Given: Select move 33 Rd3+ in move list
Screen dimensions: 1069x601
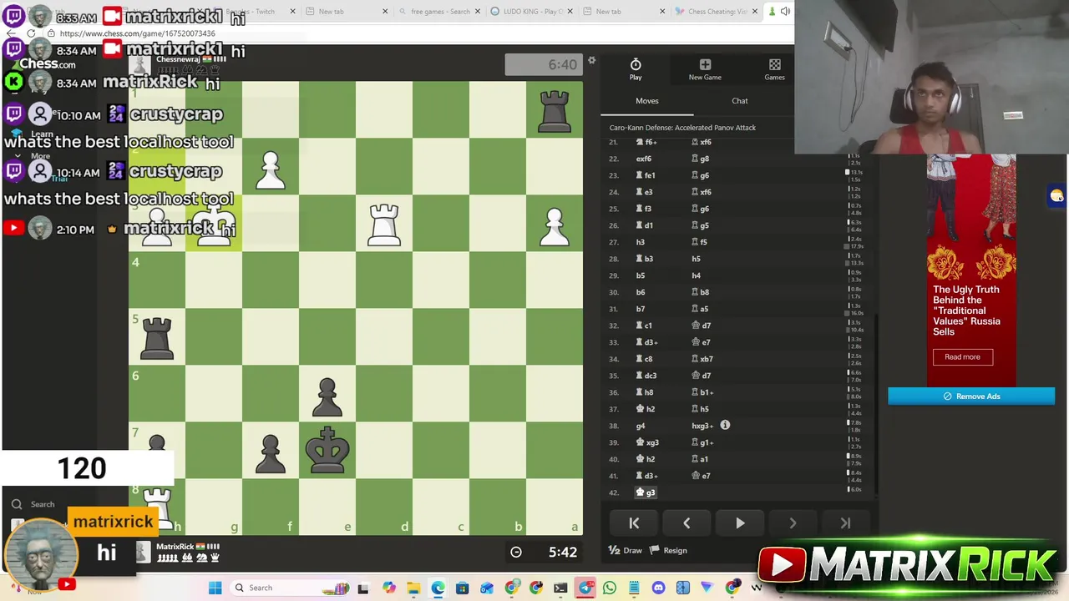Looking at the screenshot, I should click(x=646, y=342).
